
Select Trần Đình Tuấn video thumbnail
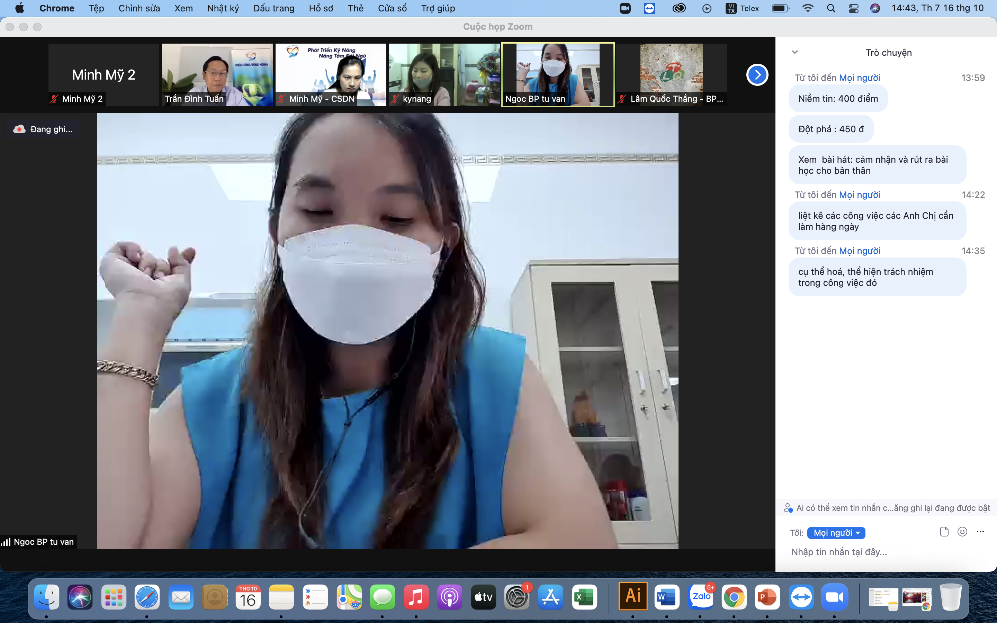[x=217, y=74]
